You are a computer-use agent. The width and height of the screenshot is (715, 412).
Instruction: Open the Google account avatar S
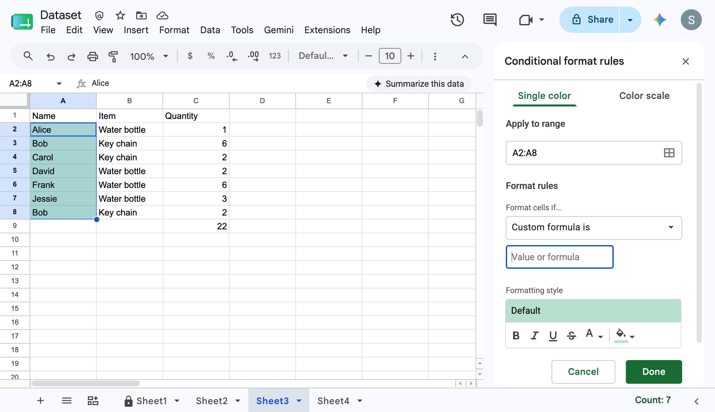pyautogui.click(x=691, y=20)
